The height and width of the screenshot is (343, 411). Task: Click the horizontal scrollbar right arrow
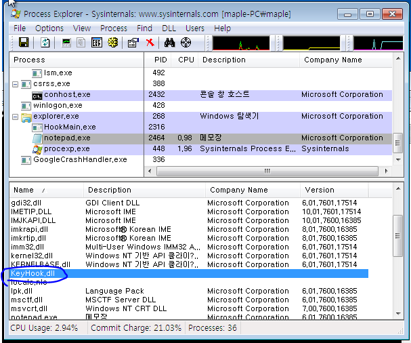(386, 171)
